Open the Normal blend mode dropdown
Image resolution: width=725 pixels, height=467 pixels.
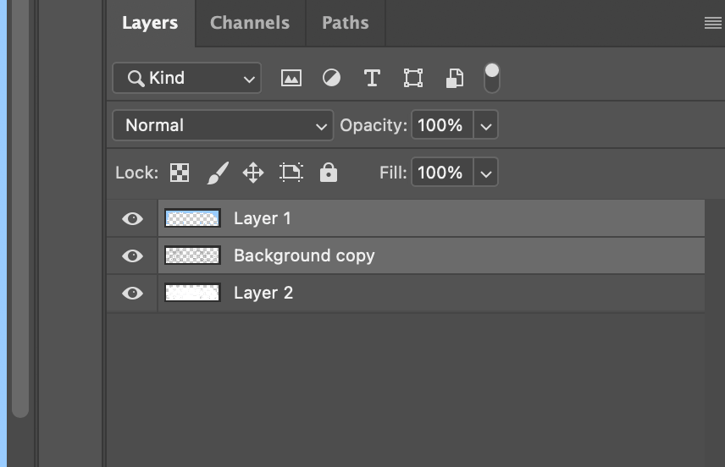click(223, 125)
